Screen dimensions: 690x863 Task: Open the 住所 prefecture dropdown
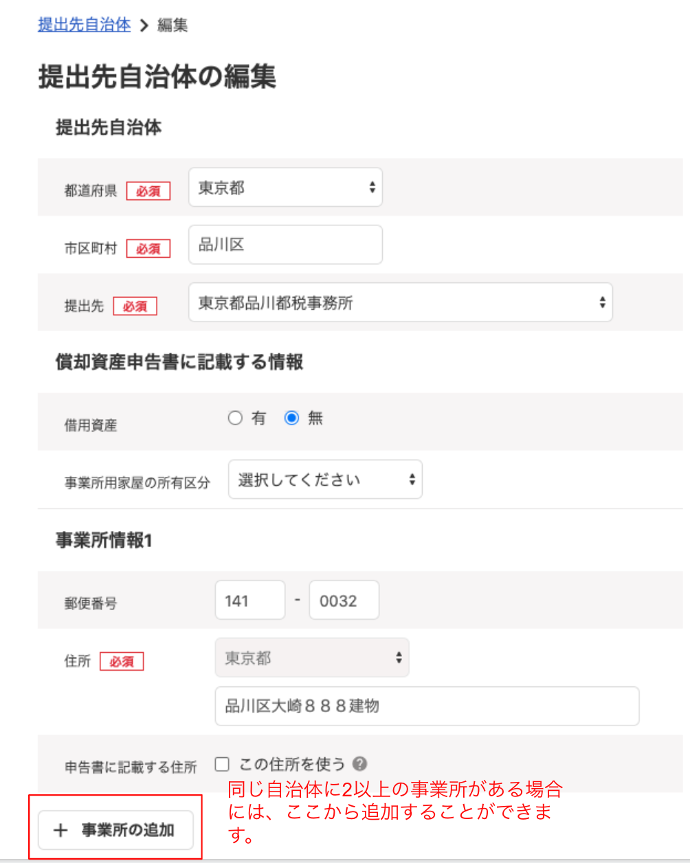tap(312, 658)
